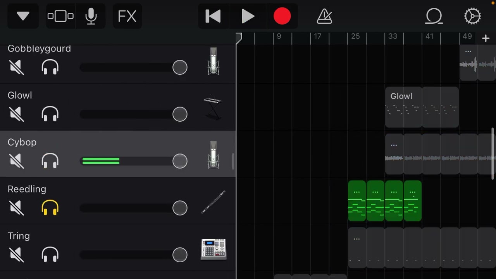Viewport: 496px width, 279px height.
Task: Click bar 25 on the ruler
Action: (355, 36)
